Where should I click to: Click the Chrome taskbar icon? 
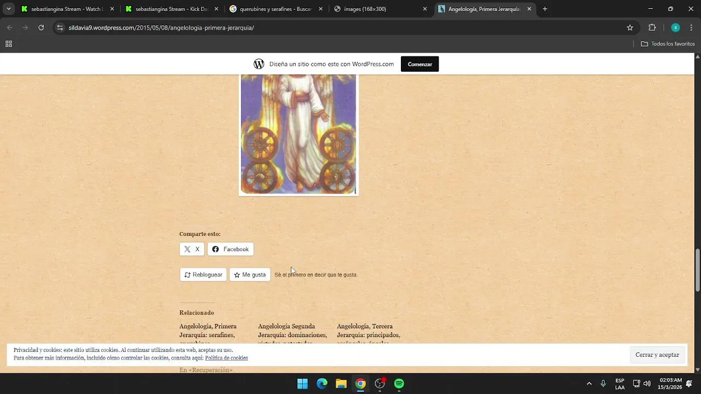point(360,384)
